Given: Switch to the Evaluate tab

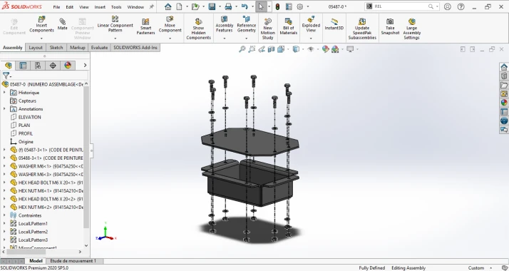Looking at the screenshot, I should tap(99, 47).
